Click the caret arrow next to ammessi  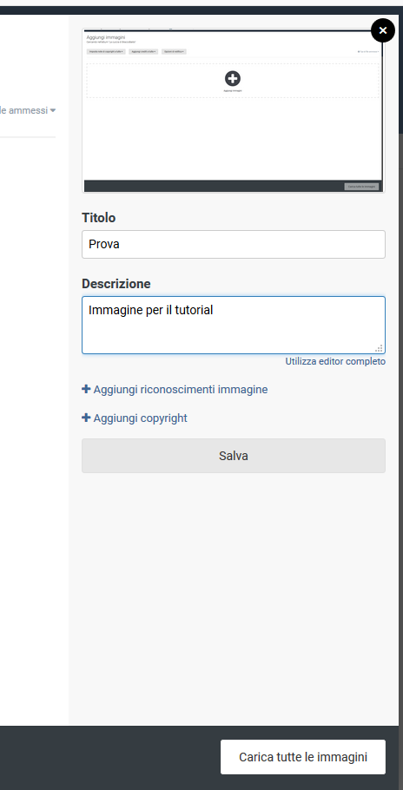(53, 110)
